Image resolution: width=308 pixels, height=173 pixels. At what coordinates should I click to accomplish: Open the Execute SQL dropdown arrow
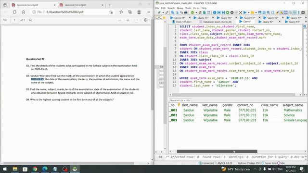coord(248,12)
